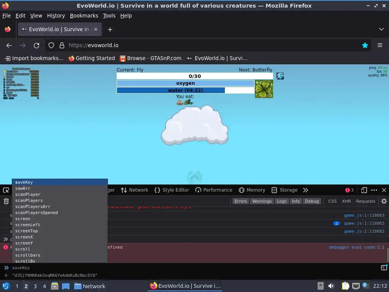The image size is (389, 292).
Task: Toggle the XHR console filter
Action: [346, 201]
